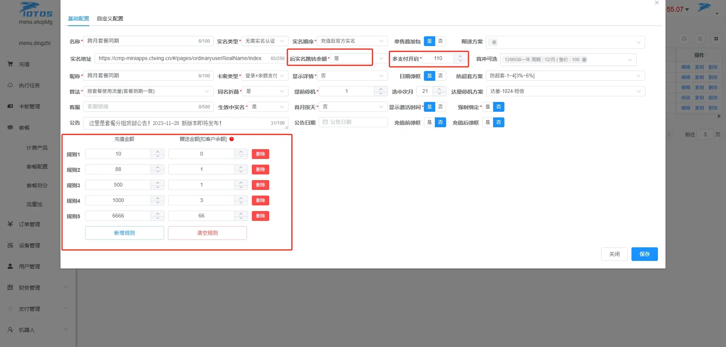Click the 限速方案 color tag
726x347 pixels.
click(x=493, y=42)
